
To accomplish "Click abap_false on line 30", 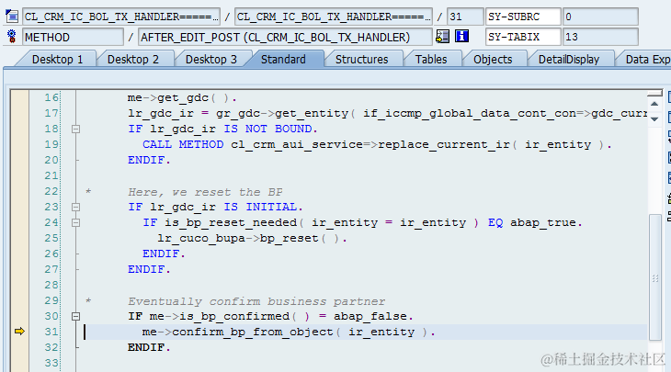I will point(370,316).
